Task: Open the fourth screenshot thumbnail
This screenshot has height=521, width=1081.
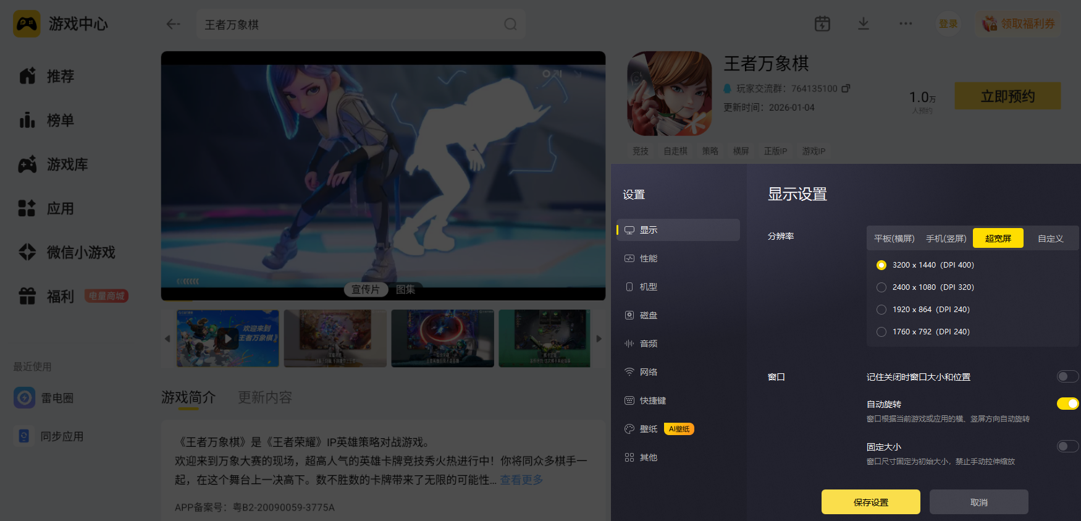Action: point(544,338)
